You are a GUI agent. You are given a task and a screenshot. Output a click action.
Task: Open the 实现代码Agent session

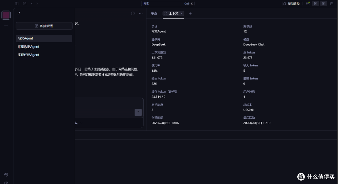coord(44,55)
